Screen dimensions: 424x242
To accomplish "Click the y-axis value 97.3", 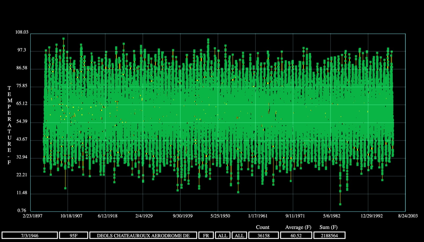I will click(22, 50).
